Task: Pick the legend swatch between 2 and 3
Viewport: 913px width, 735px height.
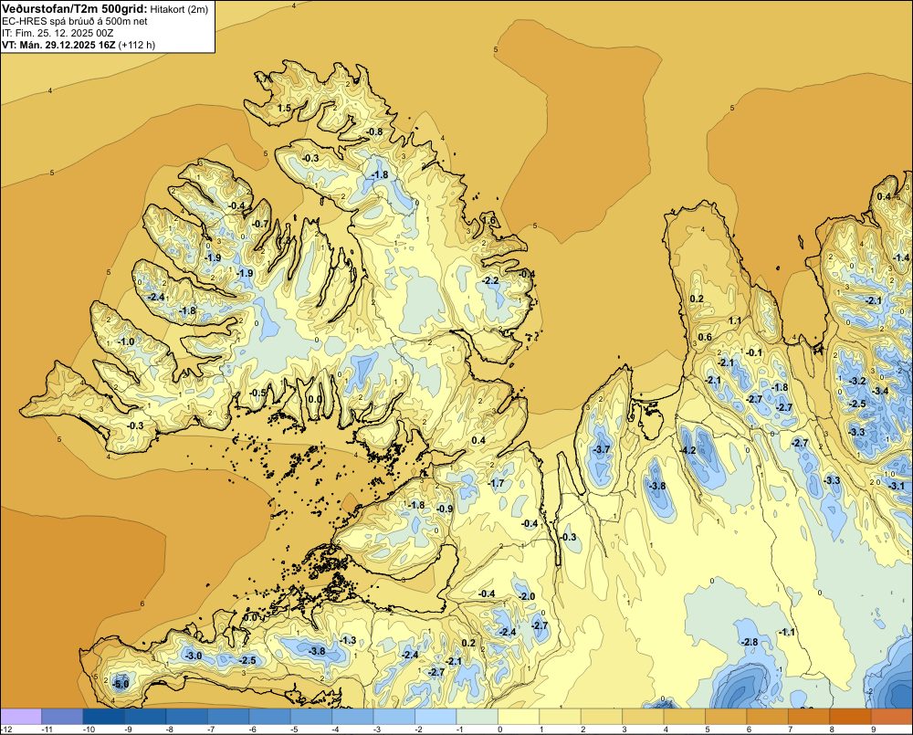Action: (602, 717)
